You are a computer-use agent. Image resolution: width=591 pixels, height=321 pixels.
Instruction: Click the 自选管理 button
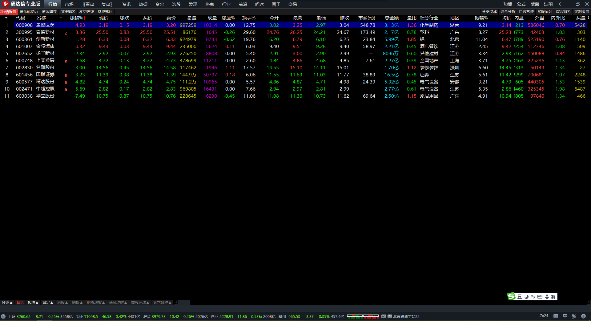[526, 12]
